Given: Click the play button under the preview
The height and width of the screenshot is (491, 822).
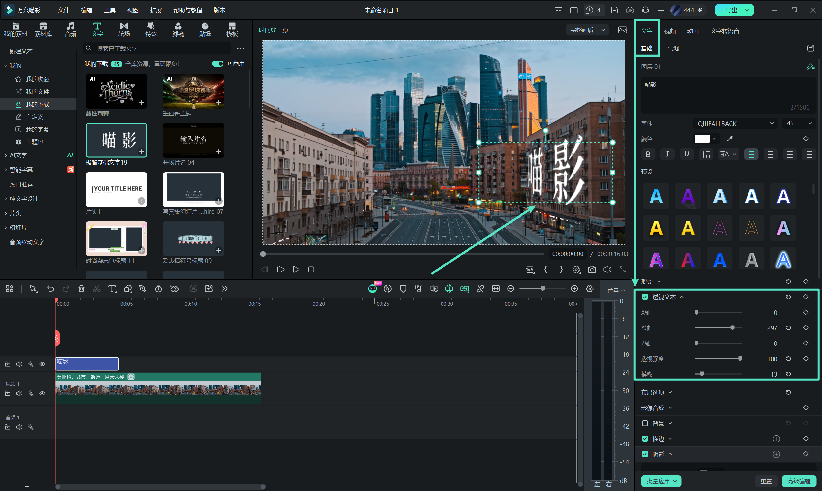Looking at the screenshot, I should pyautogui.click(x=296, y=270).
